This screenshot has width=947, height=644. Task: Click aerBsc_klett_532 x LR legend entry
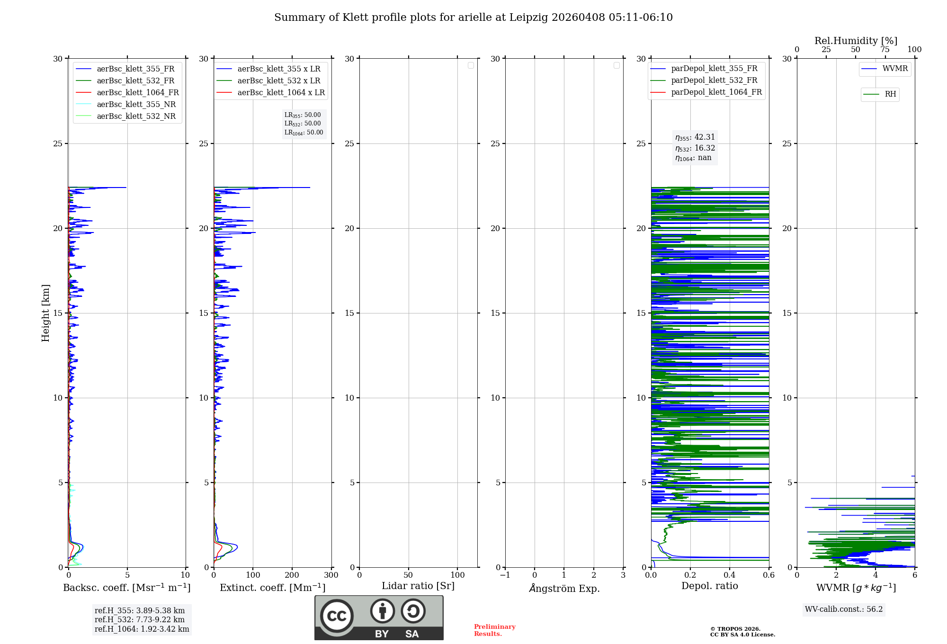pos(278,81)
